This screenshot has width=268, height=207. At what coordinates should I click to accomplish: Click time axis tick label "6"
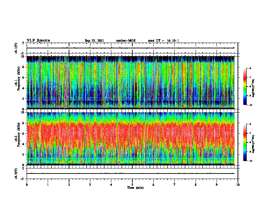click(x=154, y=185)
